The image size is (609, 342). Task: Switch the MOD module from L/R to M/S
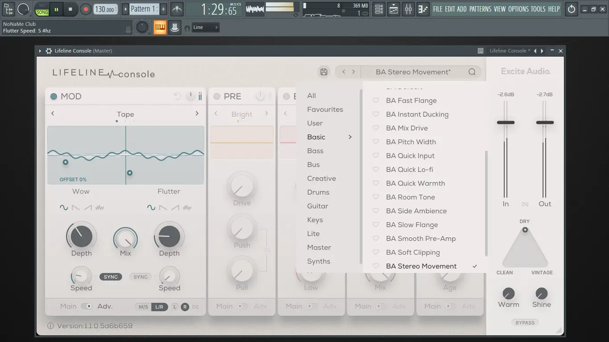pyautogui.click(x=144, y=307)
